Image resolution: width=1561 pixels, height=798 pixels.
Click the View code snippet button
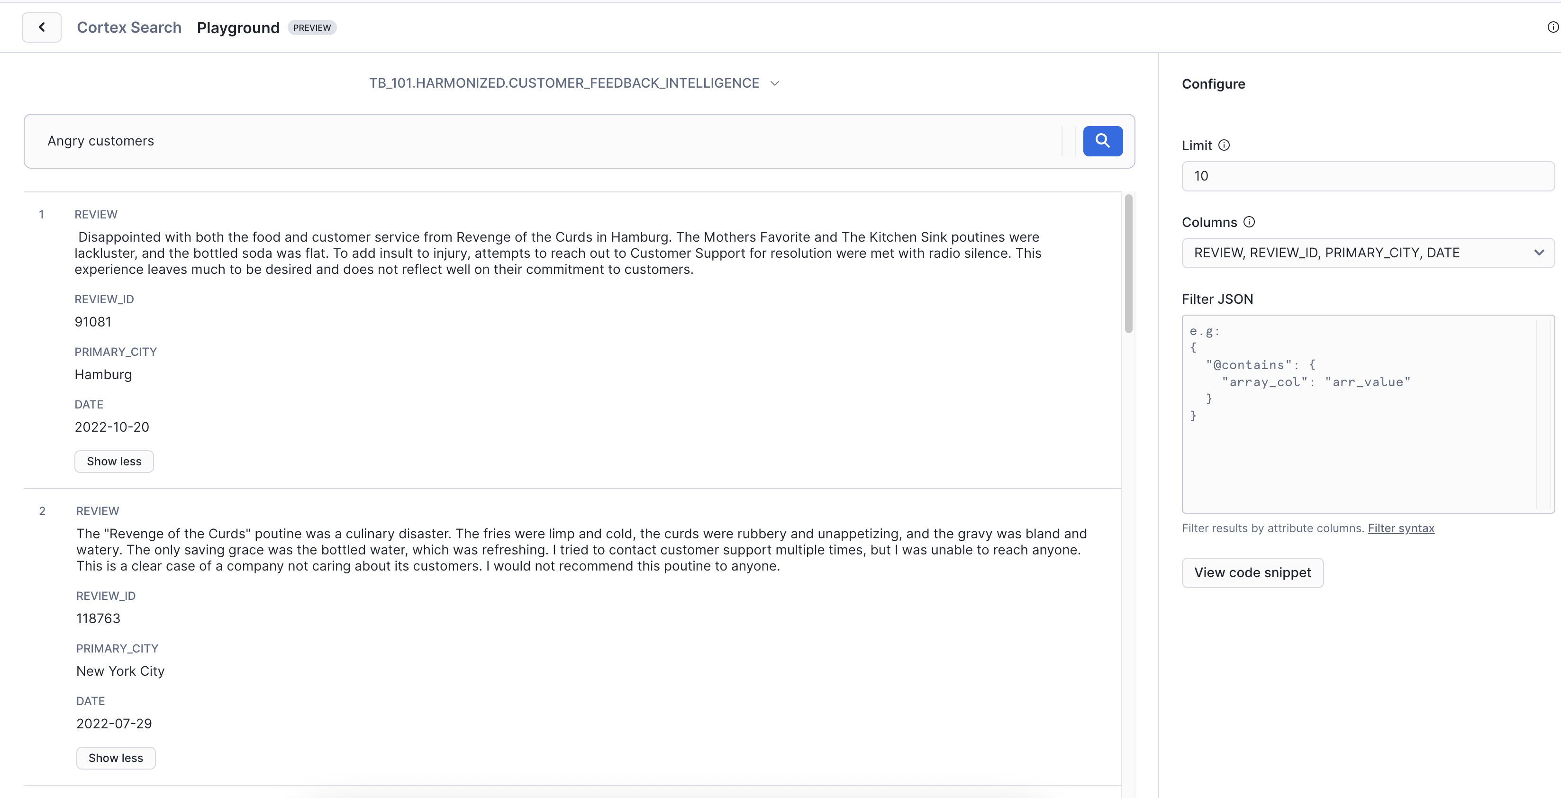coord(1252,572)
